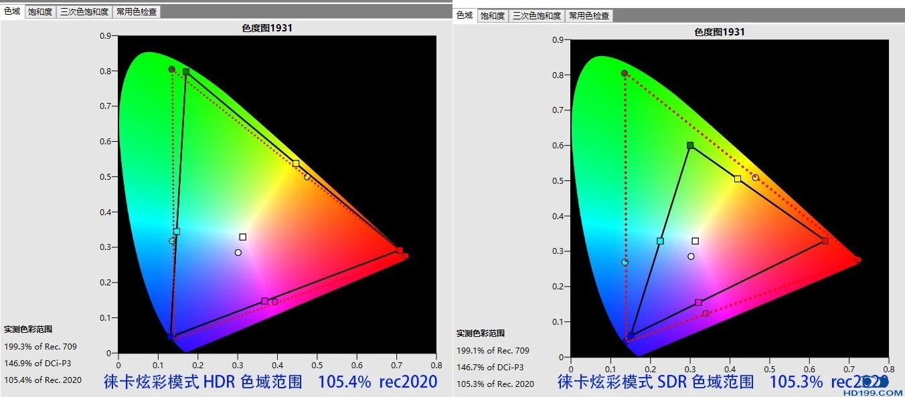Click red circle target in right chart
905x397 pixels.
click(858, 260)
